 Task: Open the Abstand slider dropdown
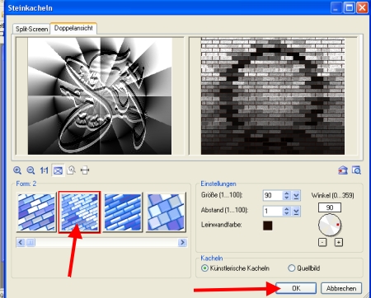click(296, 211)
